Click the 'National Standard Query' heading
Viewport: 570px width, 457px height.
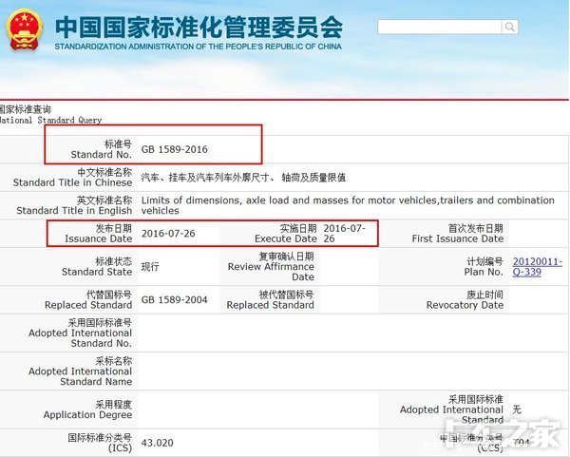[50, 120]
